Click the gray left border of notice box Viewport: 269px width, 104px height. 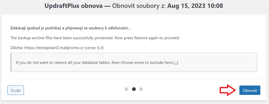point(11,62)
